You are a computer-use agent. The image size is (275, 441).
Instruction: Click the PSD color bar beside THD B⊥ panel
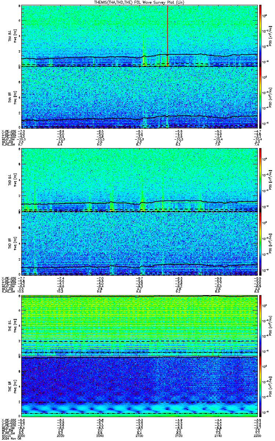tap(260, 180)
